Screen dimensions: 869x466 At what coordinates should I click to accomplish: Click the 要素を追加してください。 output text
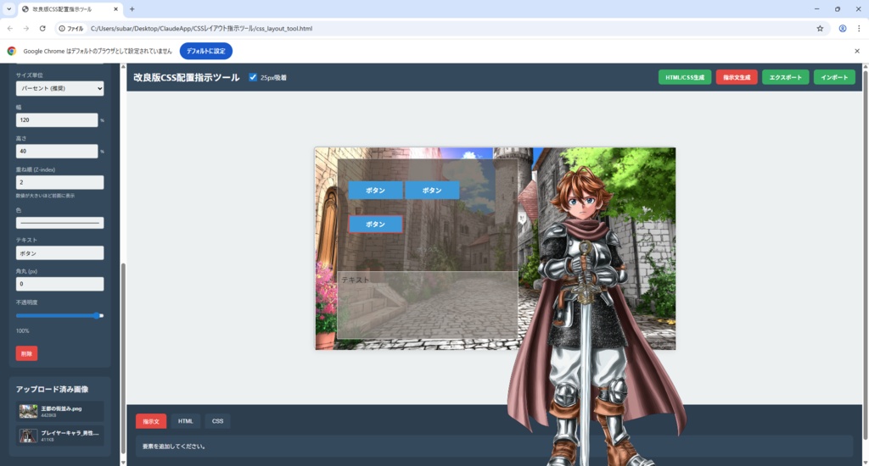click(173, 447)
